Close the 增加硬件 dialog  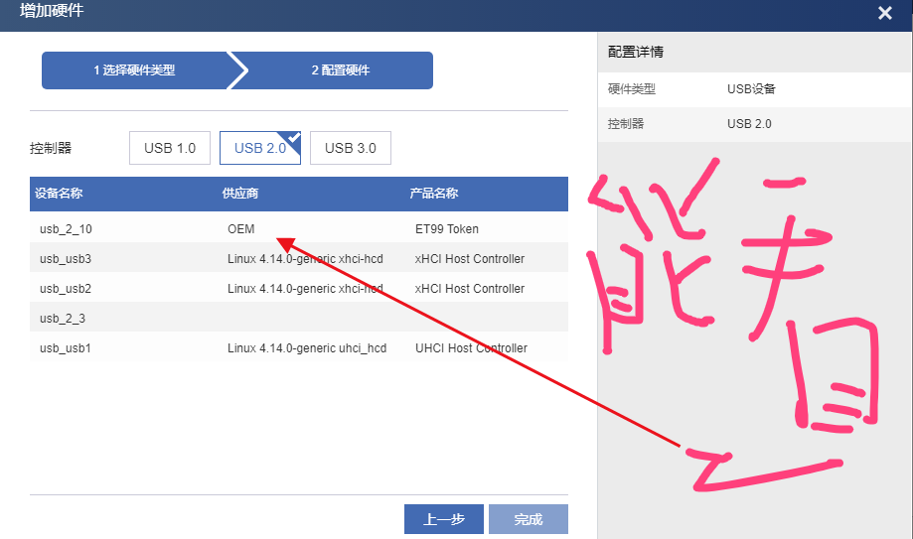(884, 13)
